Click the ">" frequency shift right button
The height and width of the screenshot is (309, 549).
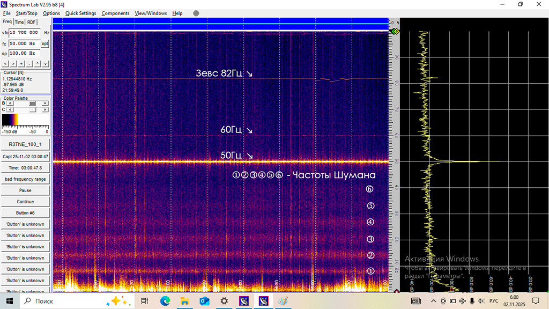13,63
